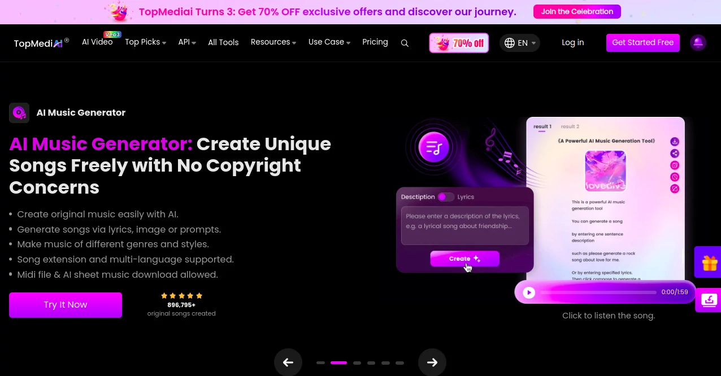
Task: Select the second carousel pagination dot
Action: (338, 362)
